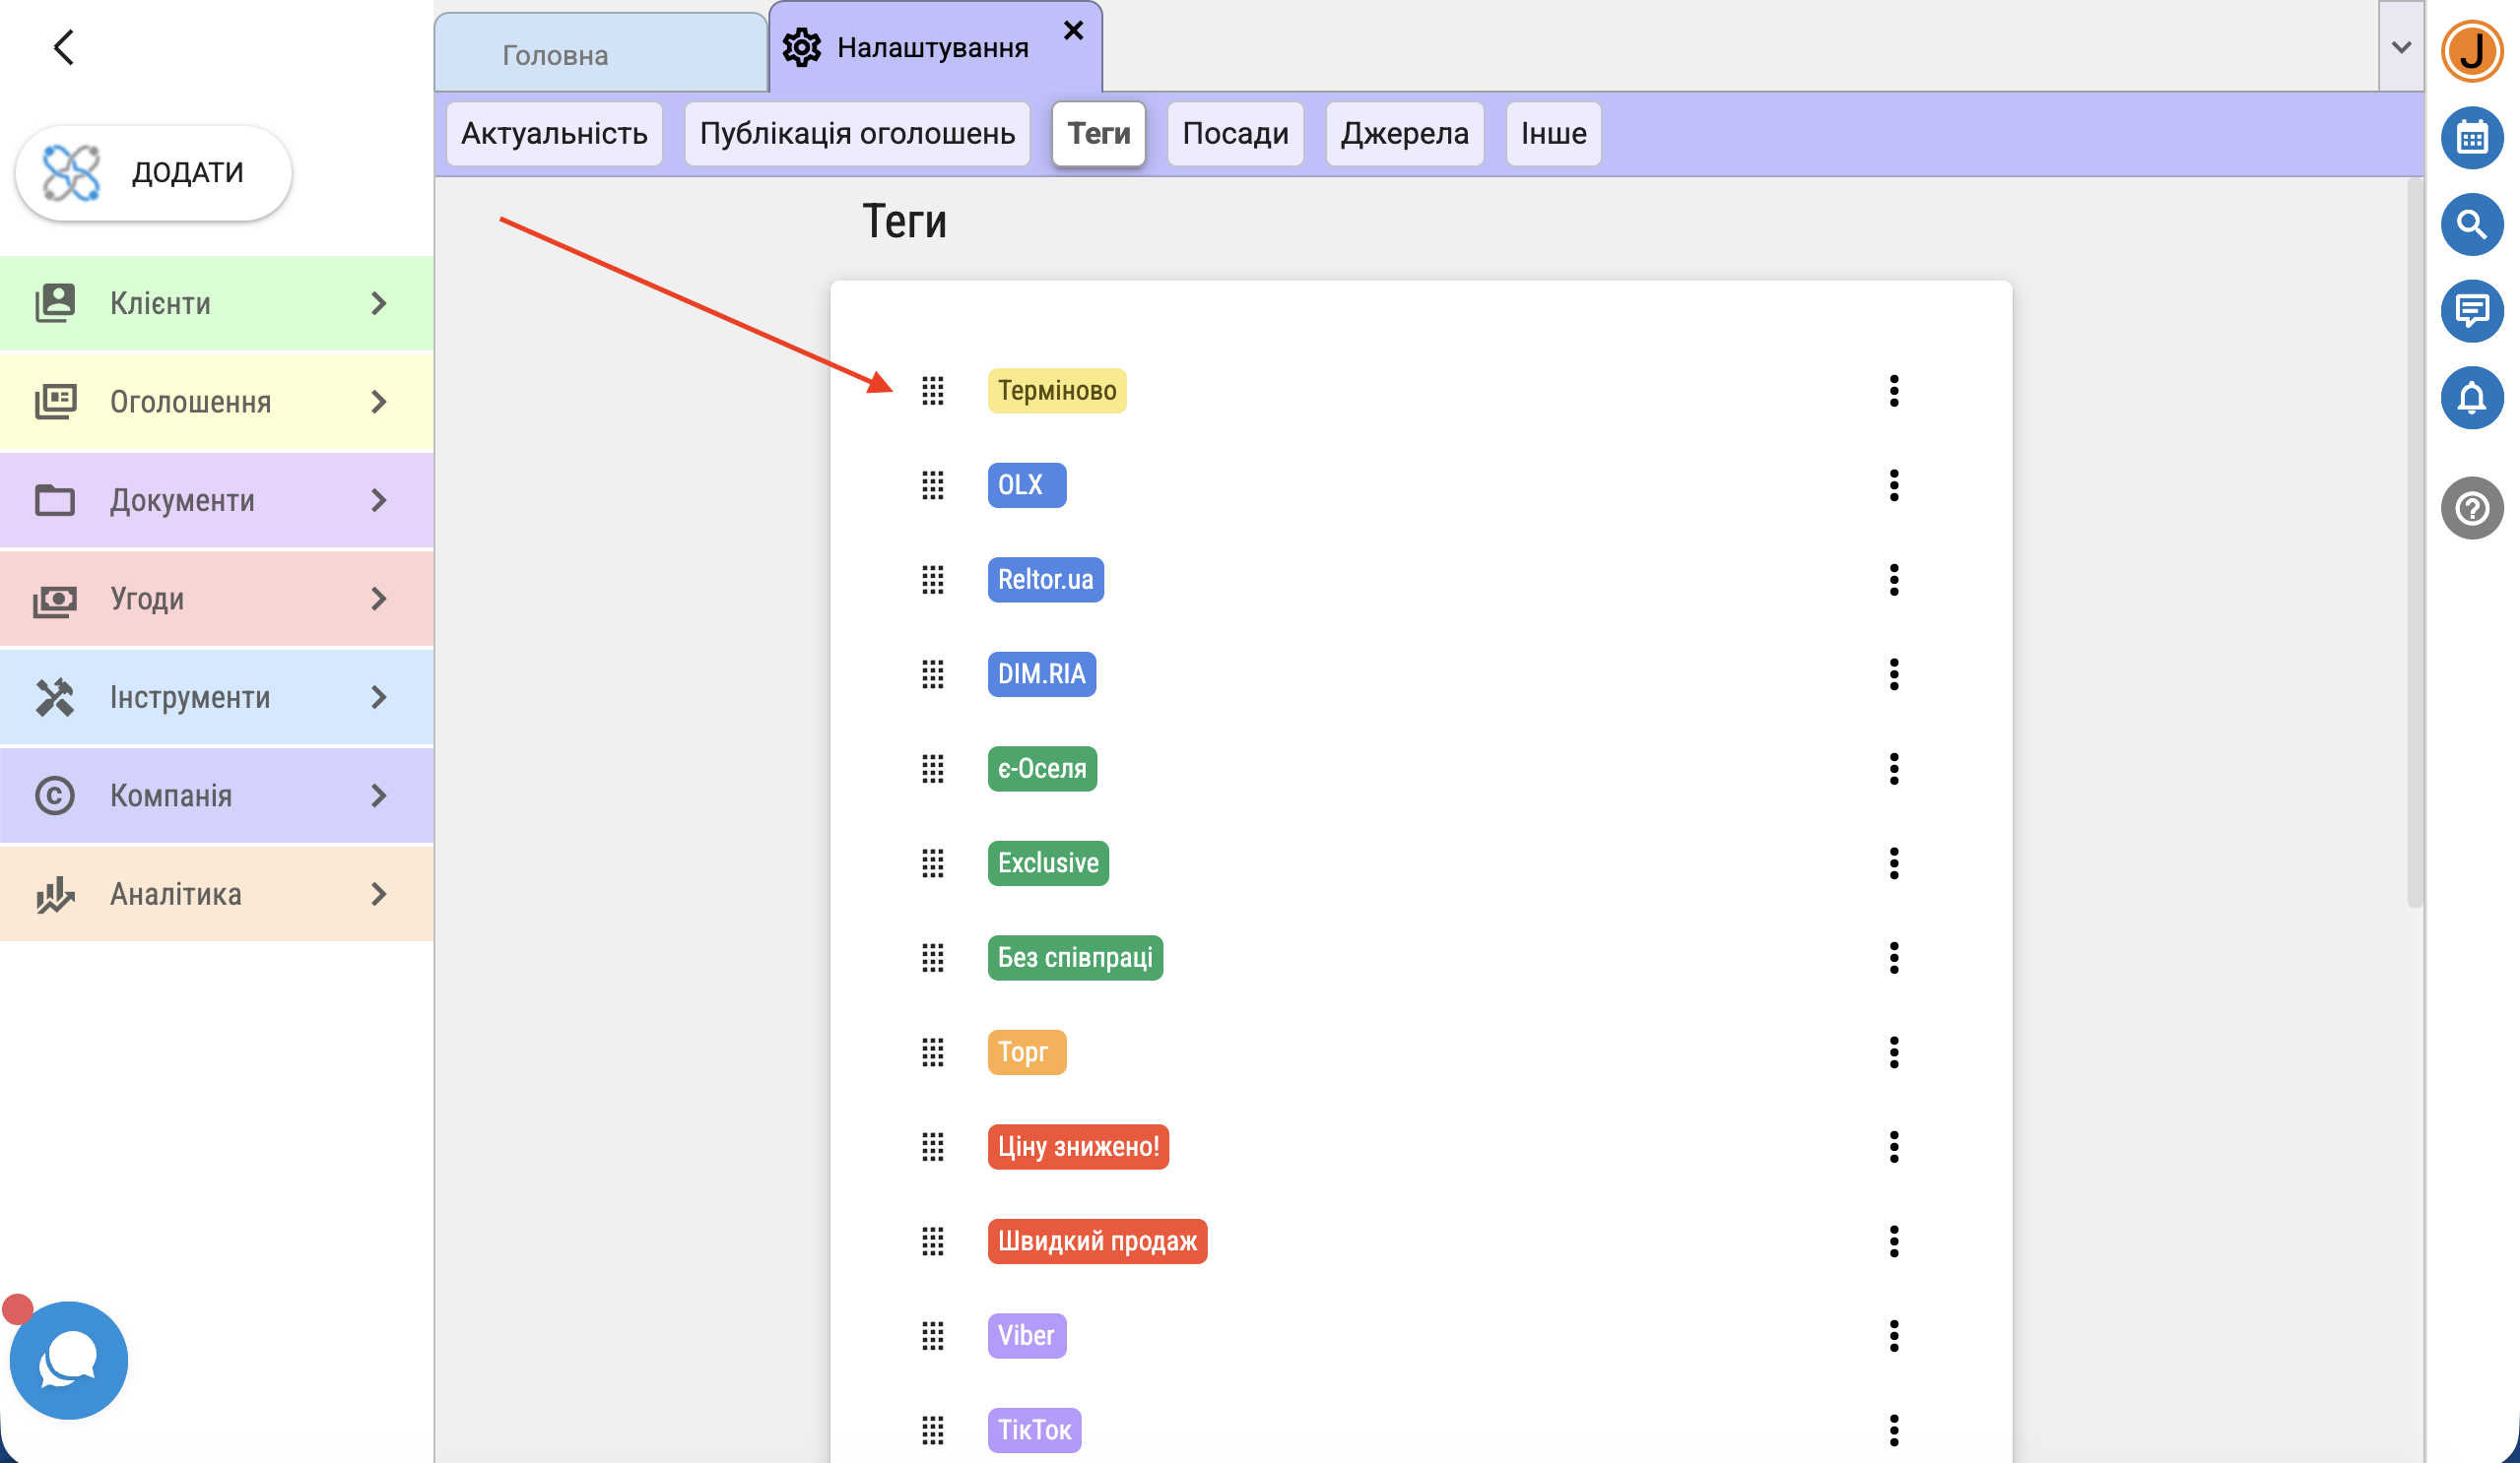This screenshot has width=2520, height=1463.
Task: Open the calendar icon in right sidebar
Action: (x=2471, y=137)
